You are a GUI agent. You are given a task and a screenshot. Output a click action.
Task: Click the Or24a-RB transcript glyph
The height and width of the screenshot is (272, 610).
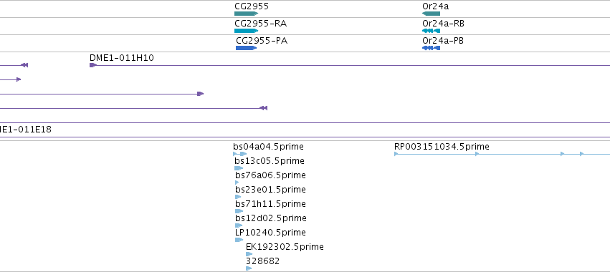point(431,31)
